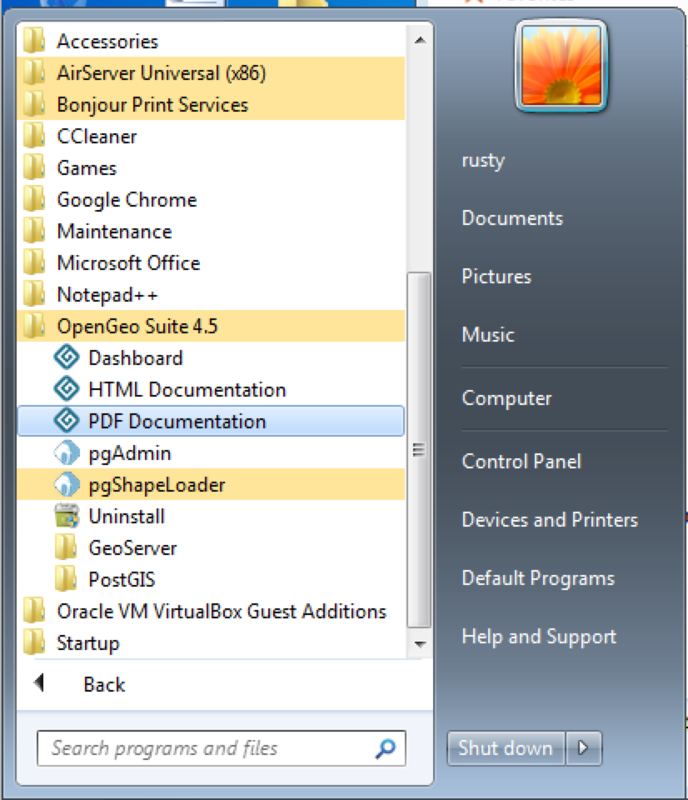Click the GeoServer folder icon
The height and width of the screenshot is (800, 688).
click(x=67, y=547)
